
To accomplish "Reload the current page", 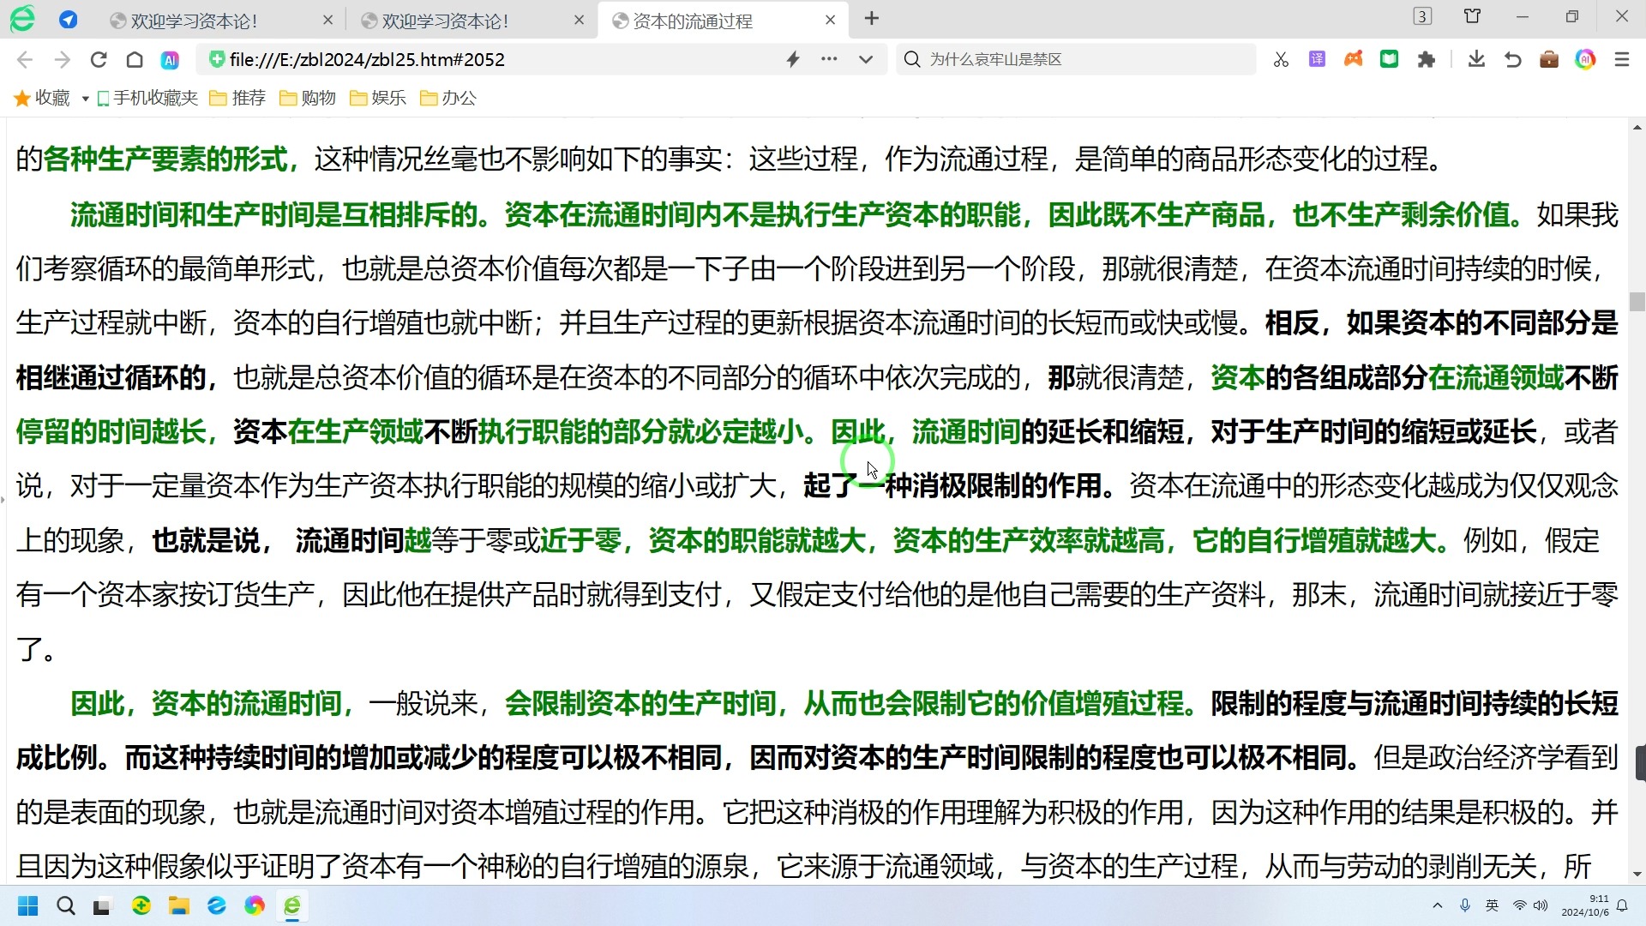I will pos(99,59).
